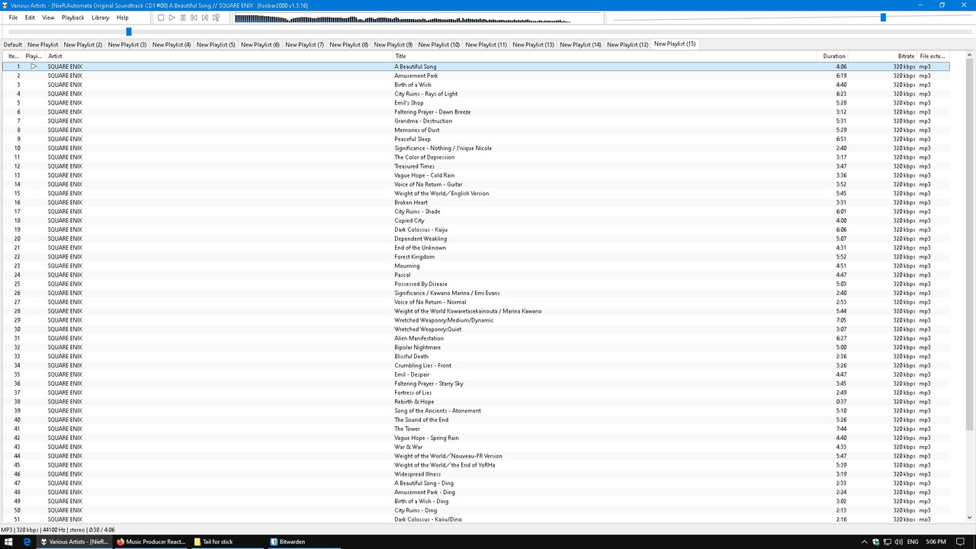Select the New Playlist (15) tab

[675, 43]
